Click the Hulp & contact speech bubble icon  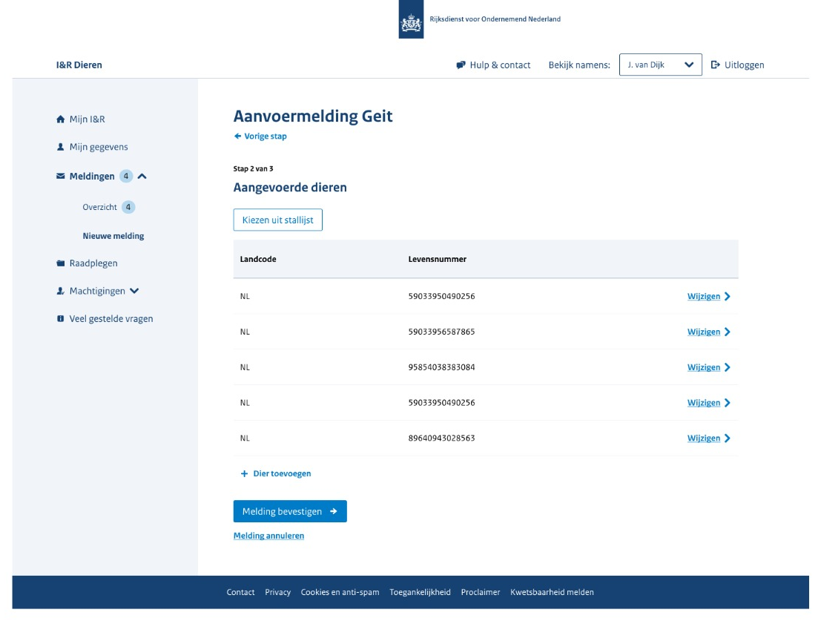tap(461, 65)
